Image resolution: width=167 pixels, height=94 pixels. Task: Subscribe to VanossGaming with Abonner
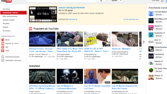tap(159, 50)
